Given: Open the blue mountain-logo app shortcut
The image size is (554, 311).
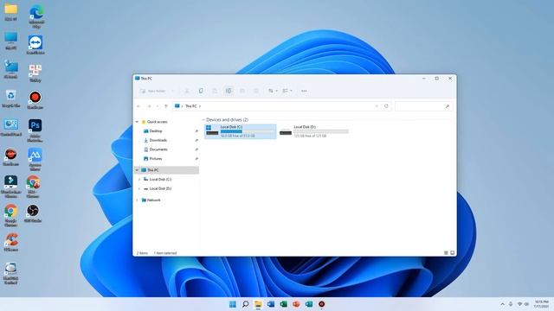Looking at the screenshot, I should pos(35,159).
